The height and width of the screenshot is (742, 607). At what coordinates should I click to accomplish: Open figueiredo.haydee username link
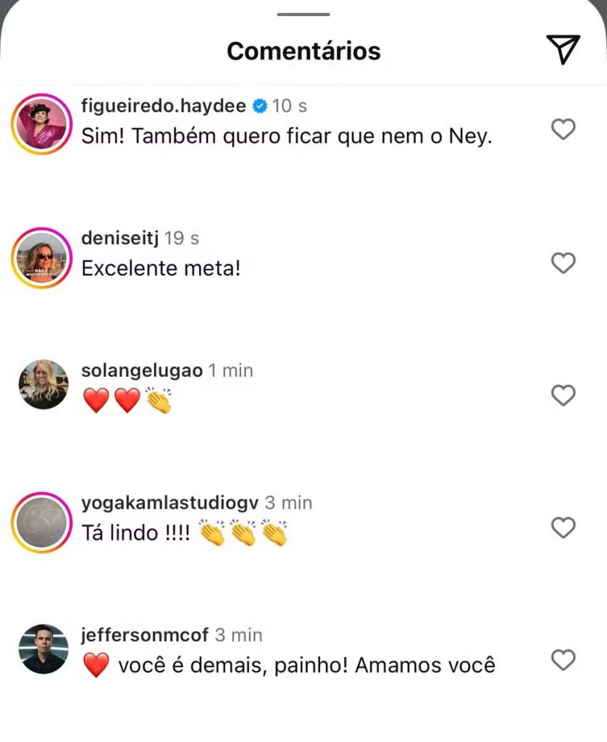click(x=164, y=106)
